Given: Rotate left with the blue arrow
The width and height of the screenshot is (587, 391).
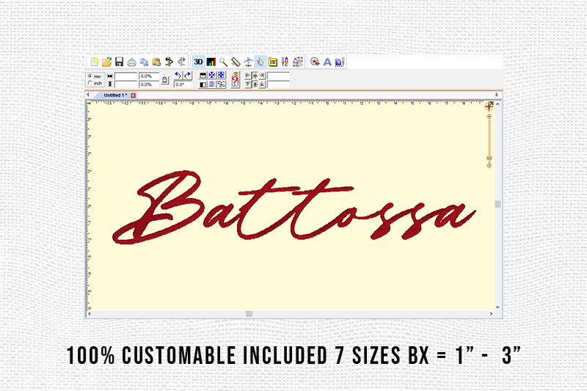Looking at the screenshot, I should [178, 76].
